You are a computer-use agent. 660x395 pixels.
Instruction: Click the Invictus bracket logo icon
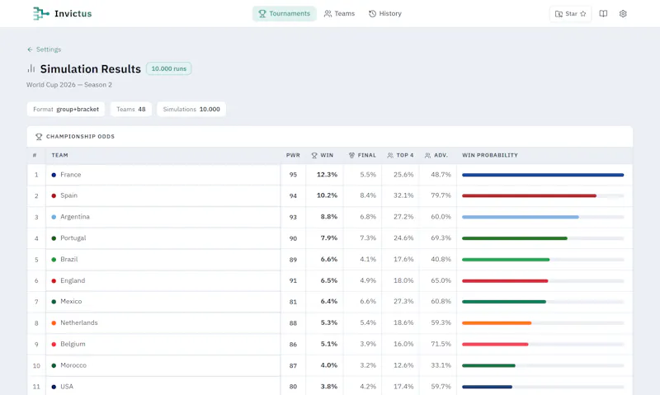pos(40,13)
